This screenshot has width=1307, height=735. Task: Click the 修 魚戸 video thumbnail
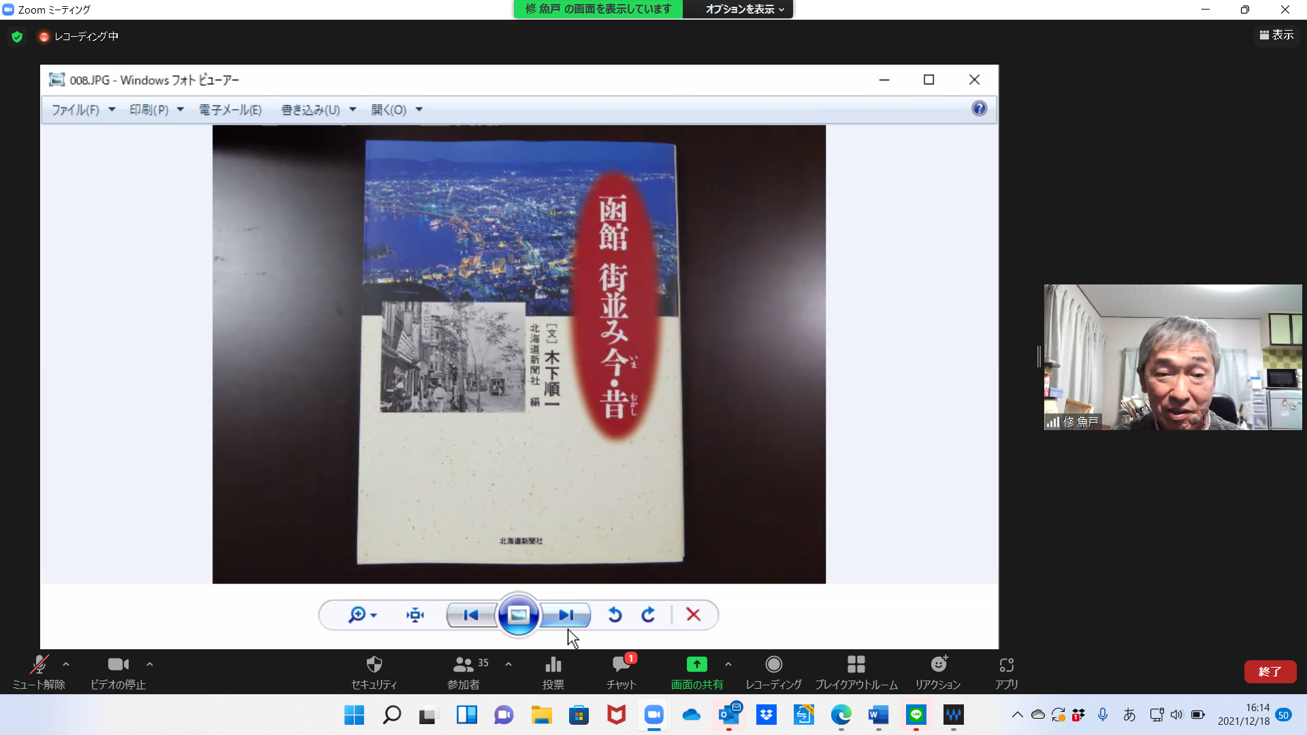click(1173, 357)
